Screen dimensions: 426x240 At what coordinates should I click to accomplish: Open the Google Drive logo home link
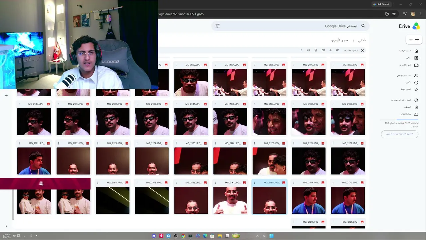pos(409,26)
